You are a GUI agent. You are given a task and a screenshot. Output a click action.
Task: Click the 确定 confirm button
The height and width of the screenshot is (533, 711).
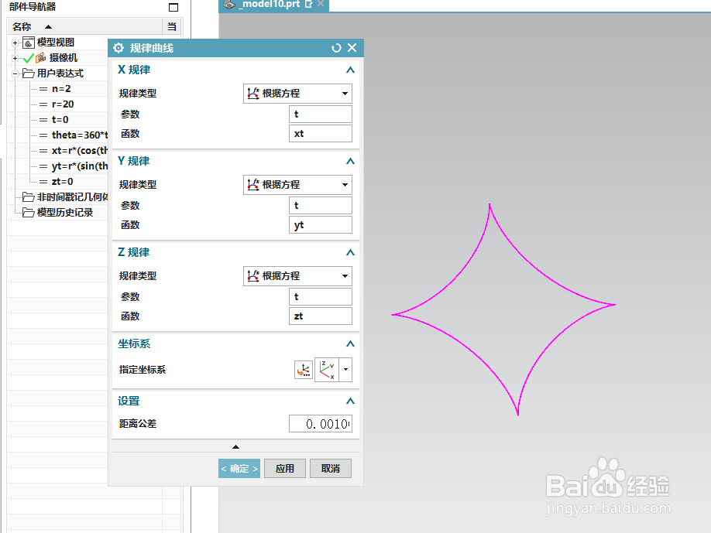pos(239,468)
